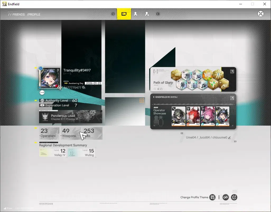Click the FRIENDS breadcrumb label

pos(18,15)
